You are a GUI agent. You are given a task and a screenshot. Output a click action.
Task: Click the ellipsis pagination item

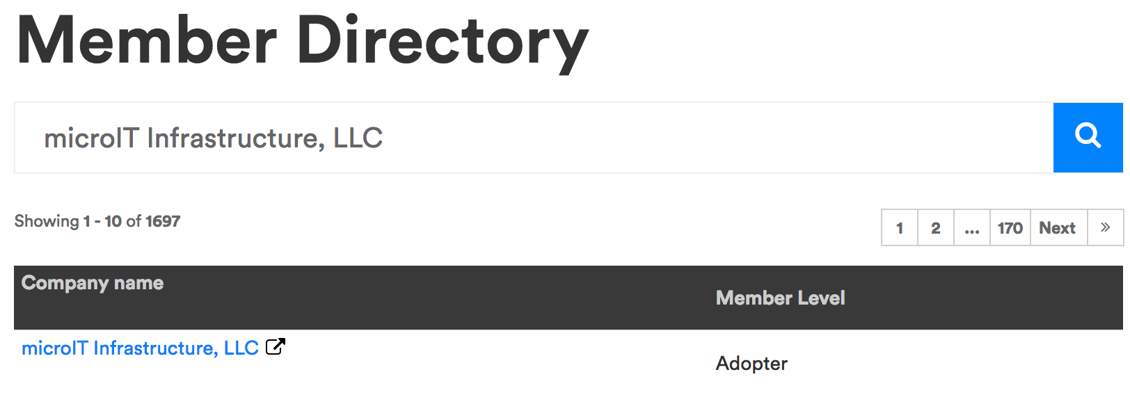point(972,227)
